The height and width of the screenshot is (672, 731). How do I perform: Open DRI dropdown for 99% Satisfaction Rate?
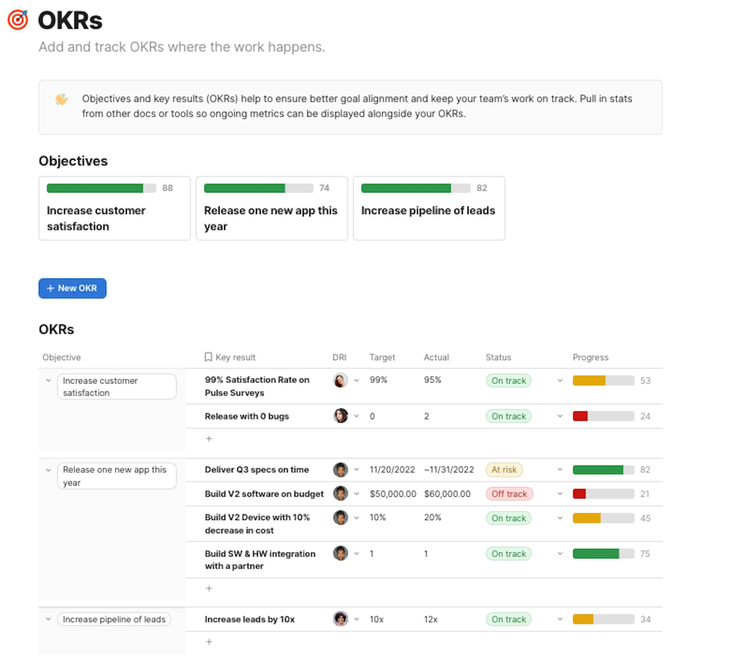click(356, 380)
